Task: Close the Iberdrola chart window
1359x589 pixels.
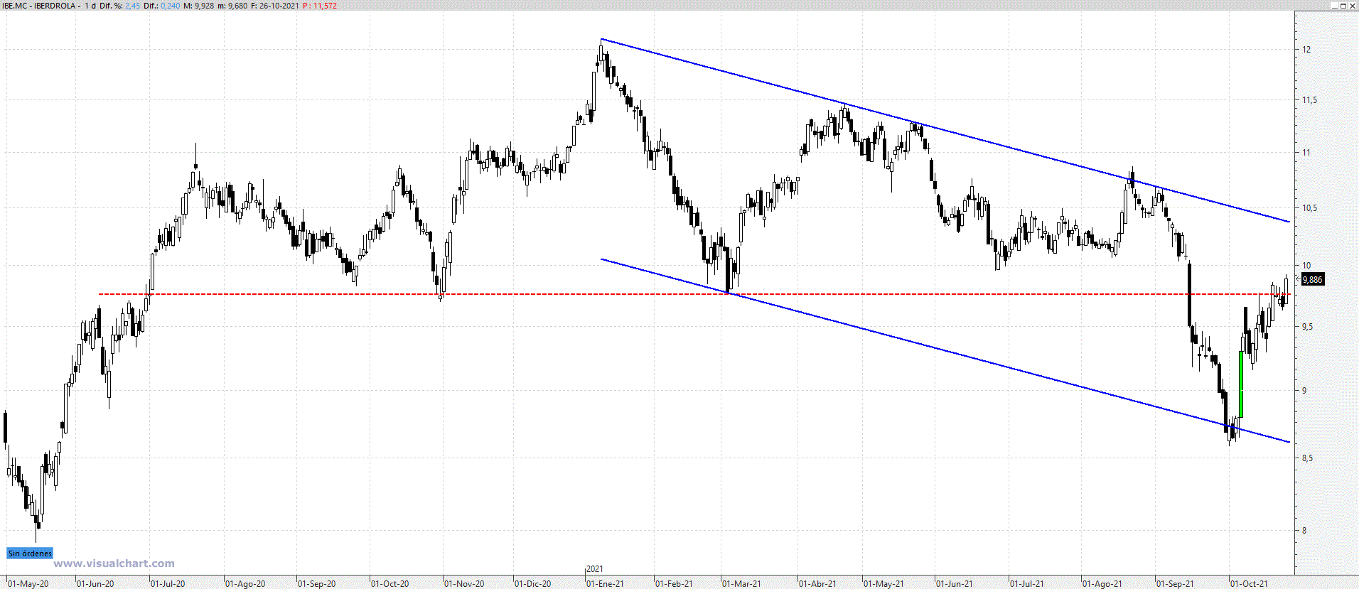Action: pos(1353,6)
